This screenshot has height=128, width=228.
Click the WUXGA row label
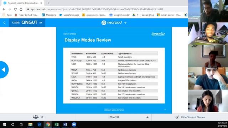click(x=75, y=87)
